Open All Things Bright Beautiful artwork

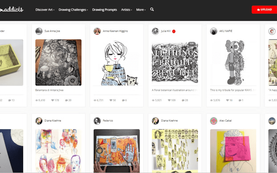tap(175, 63)
